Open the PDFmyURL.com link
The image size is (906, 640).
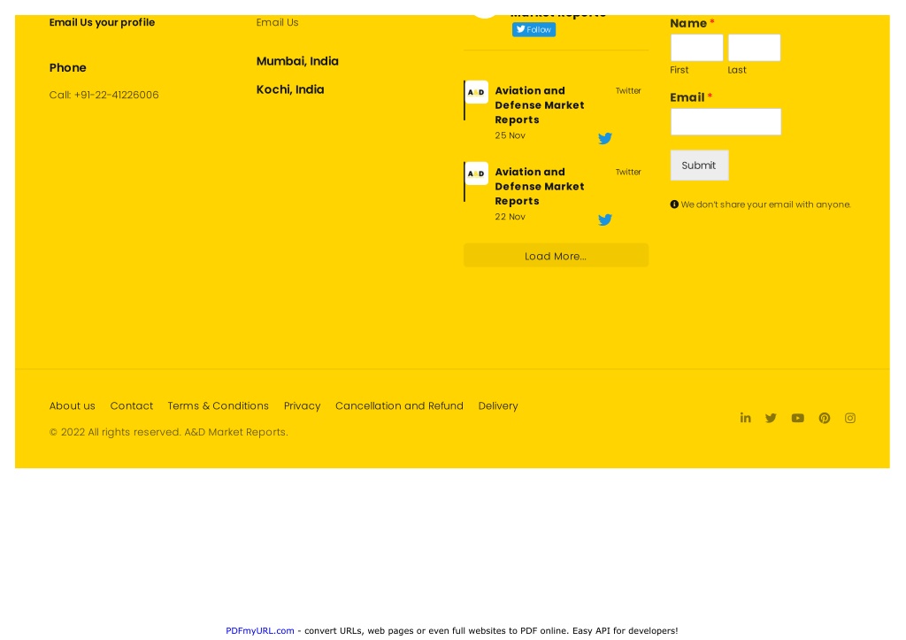click(260, 631)
